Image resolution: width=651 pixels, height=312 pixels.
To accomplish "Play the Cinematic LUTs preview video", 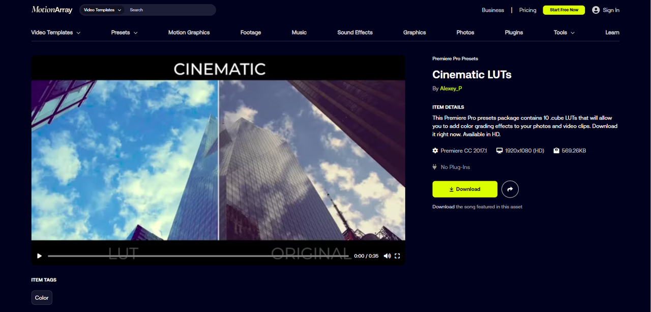I will point(39,256).
